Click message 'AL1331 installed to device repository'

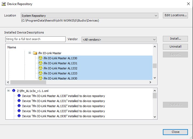tap(63, 101)
